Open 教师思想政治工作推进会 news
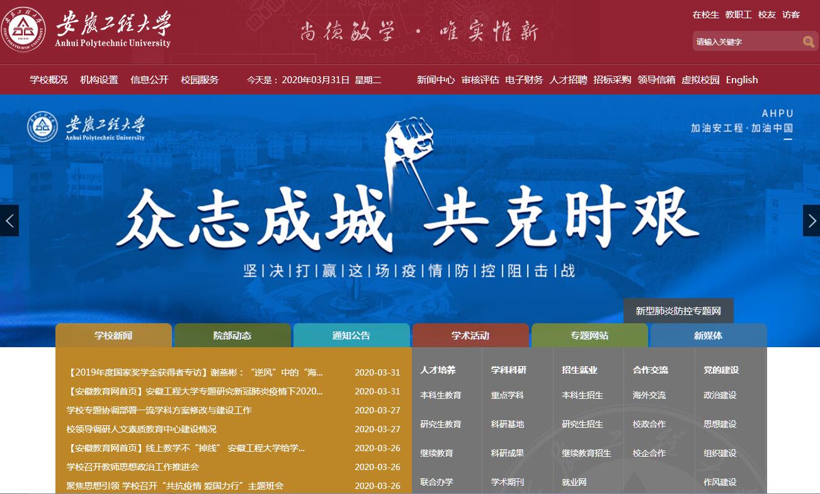 point(132,467)
